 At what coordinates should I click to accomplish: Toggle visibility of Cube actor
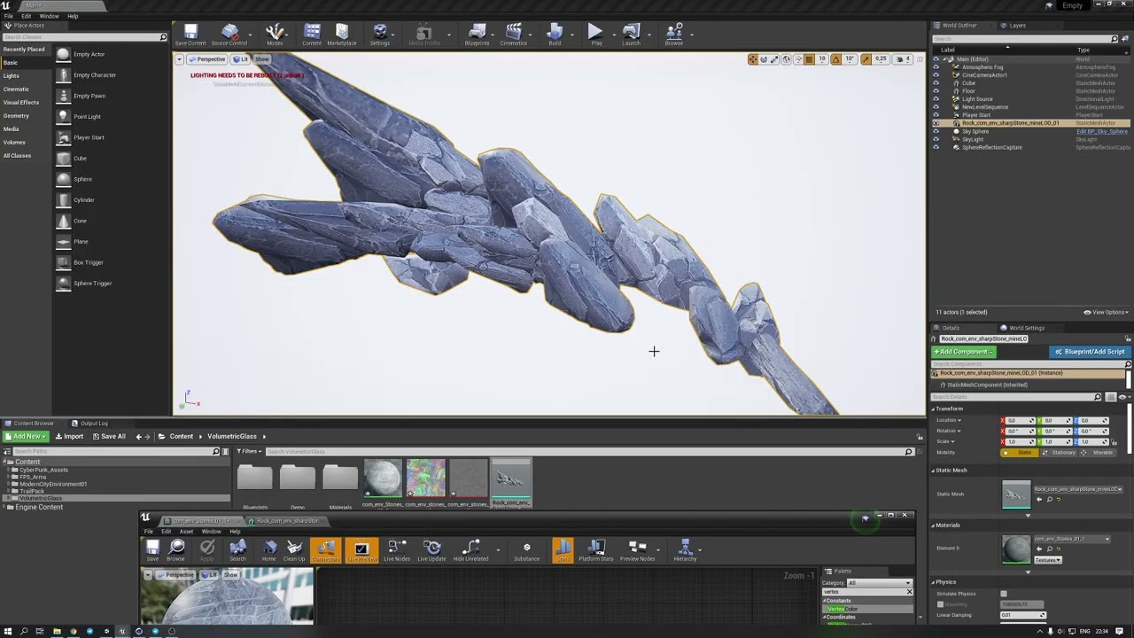(x=936, y=83)
